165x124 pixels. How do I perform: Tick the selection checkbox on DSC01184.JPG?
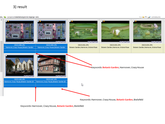[x=6, y=56]
